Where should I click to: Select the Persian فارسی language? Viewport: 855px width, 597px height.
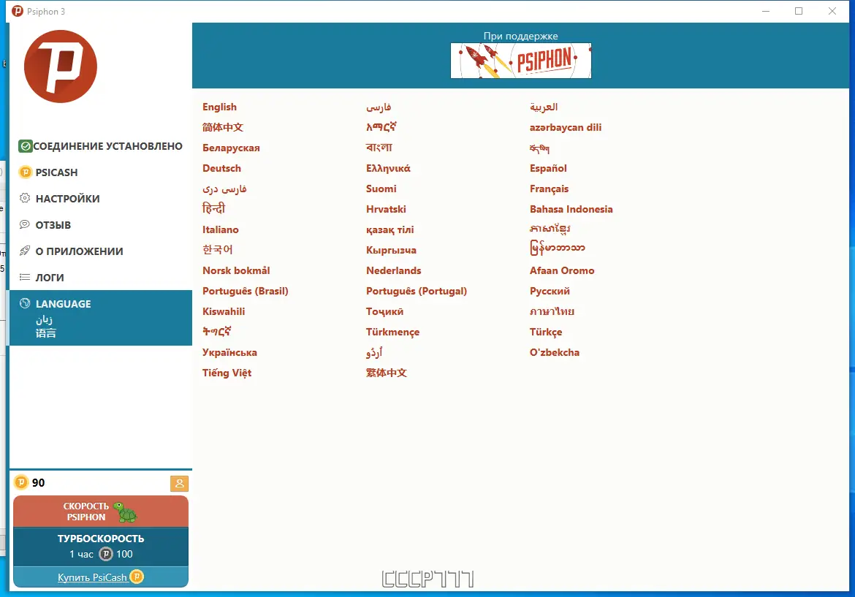(x=379, y=107)
